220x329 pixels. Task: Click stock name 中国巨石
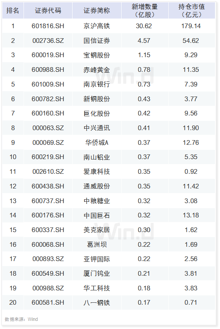click(x=96, y=215)
